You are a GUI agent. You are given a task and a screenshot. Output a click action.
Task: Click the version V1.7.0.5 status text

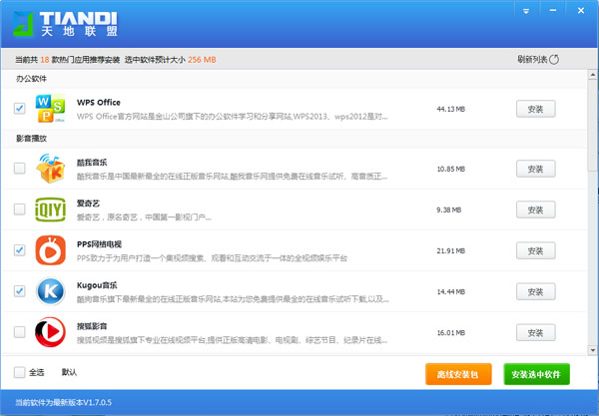pyautogui.click(x=64, y=402)
